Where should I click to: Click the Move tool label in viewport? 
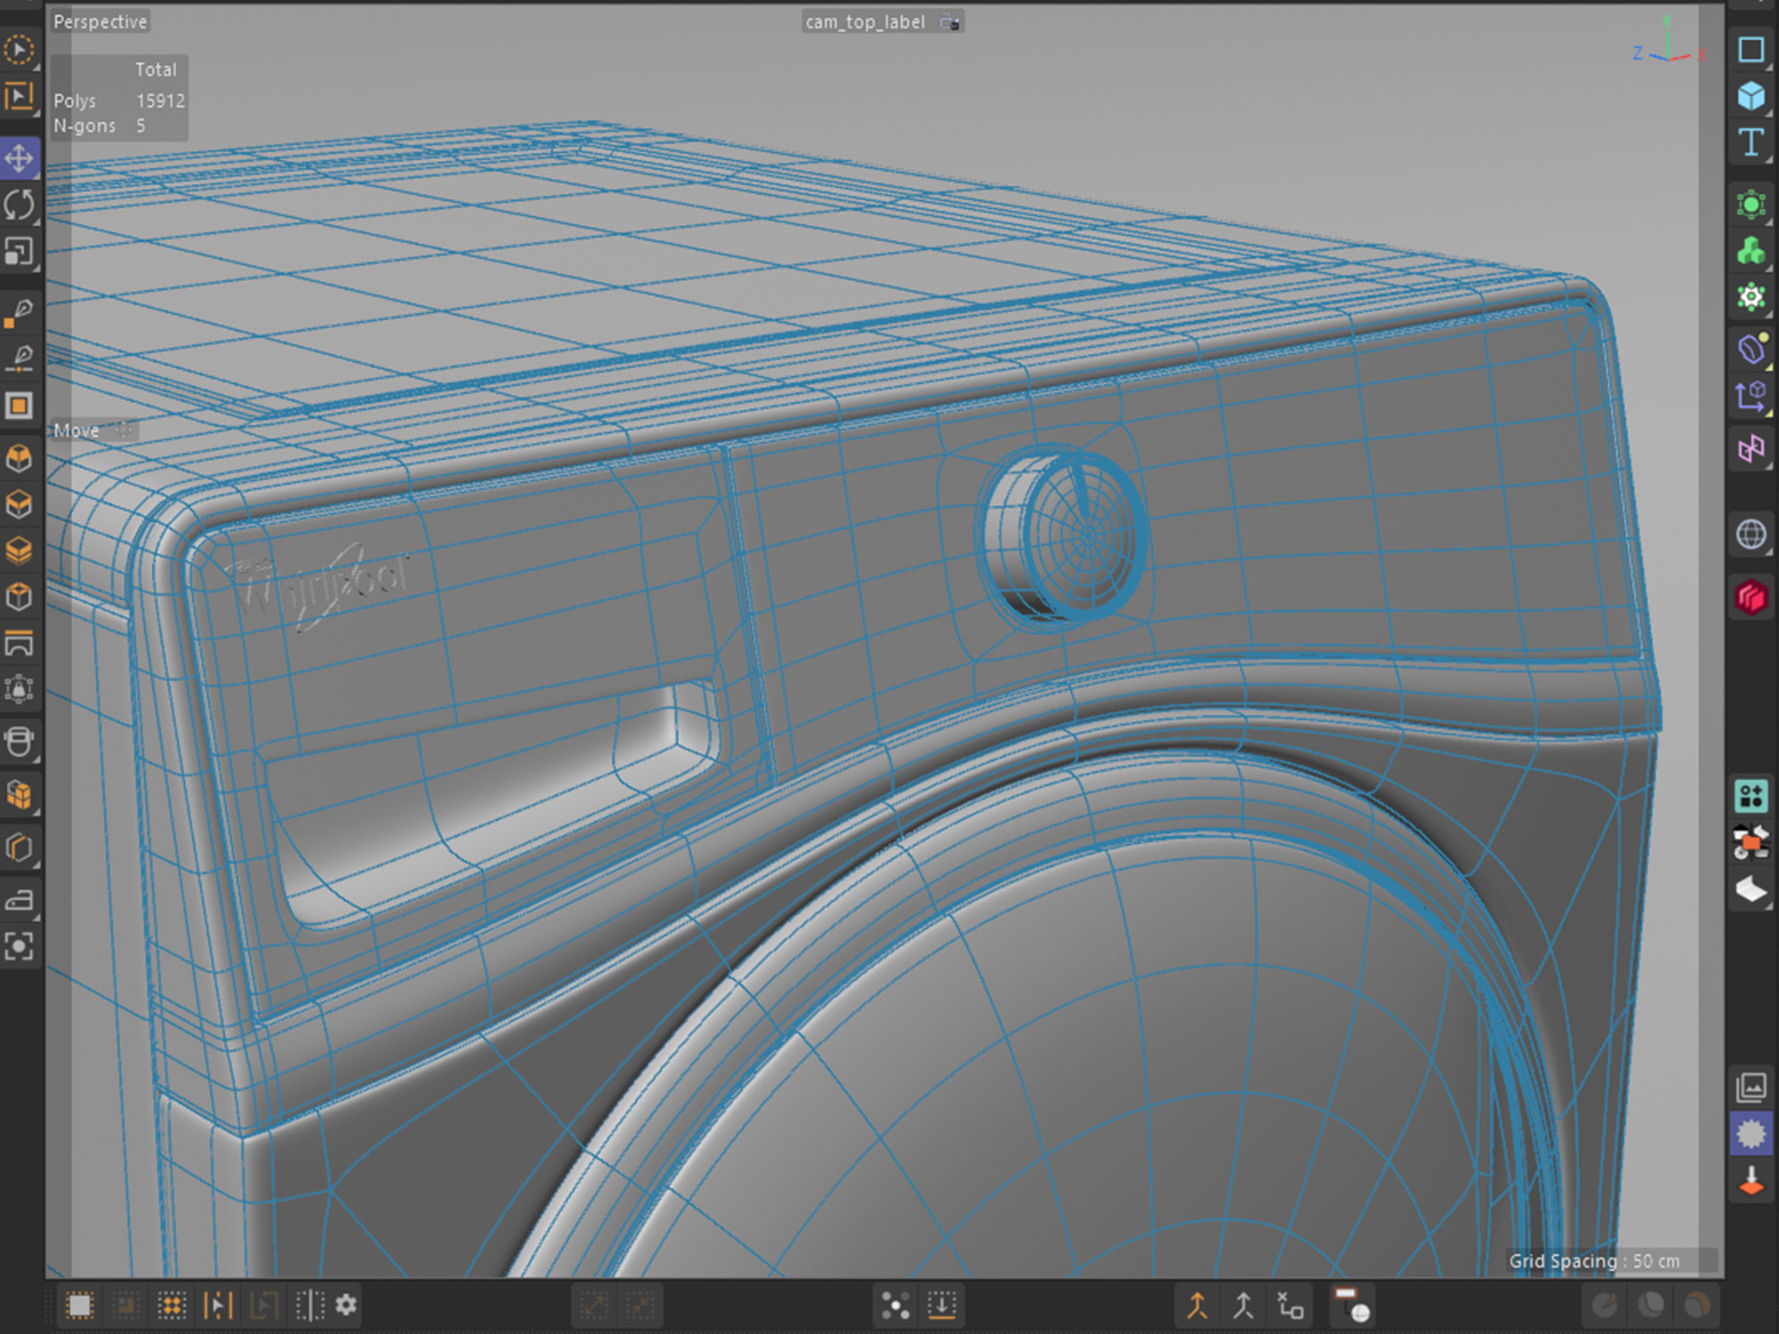[76, 430]
